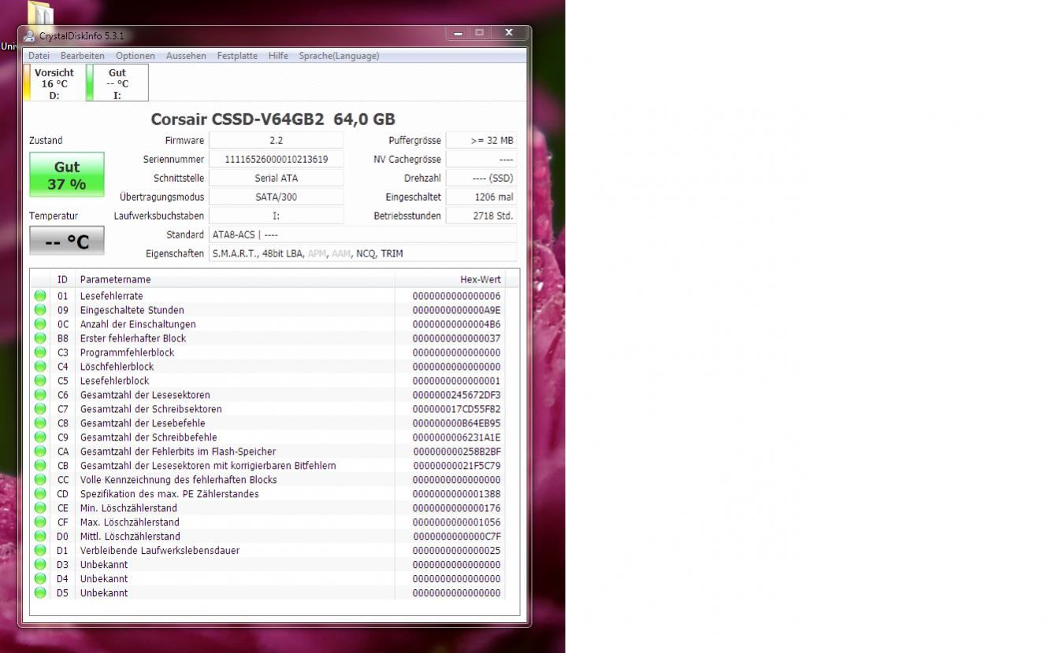Click the Betriebsstunden value 2718 Std.
The image size is (1055, 653).
point(481,216)
